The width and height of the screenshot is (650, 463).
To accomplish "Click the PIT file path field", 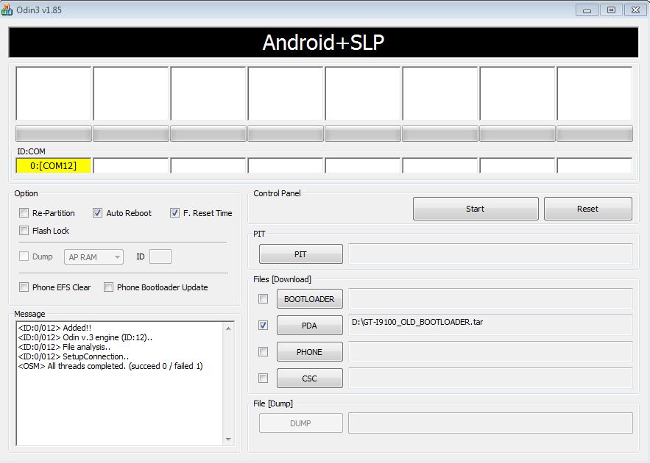I will pos(490,254).
